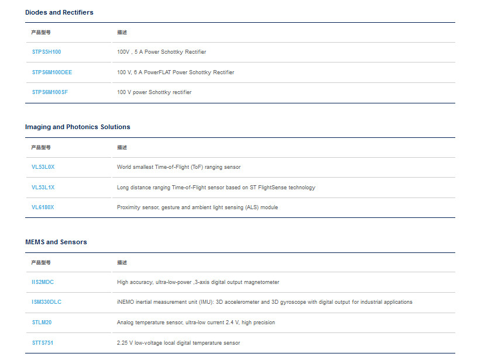
Task: Click the '描述' header in MEMS and Sensors table
Action: pyautogui.click(x=122, y=262)
